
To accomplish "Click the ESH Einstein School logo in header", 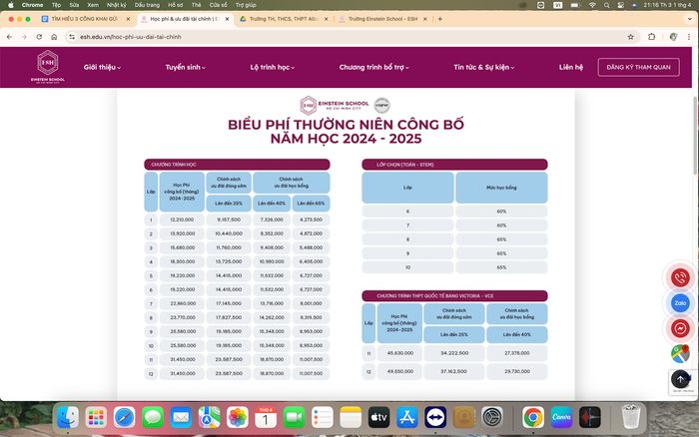I will [48, 67].
